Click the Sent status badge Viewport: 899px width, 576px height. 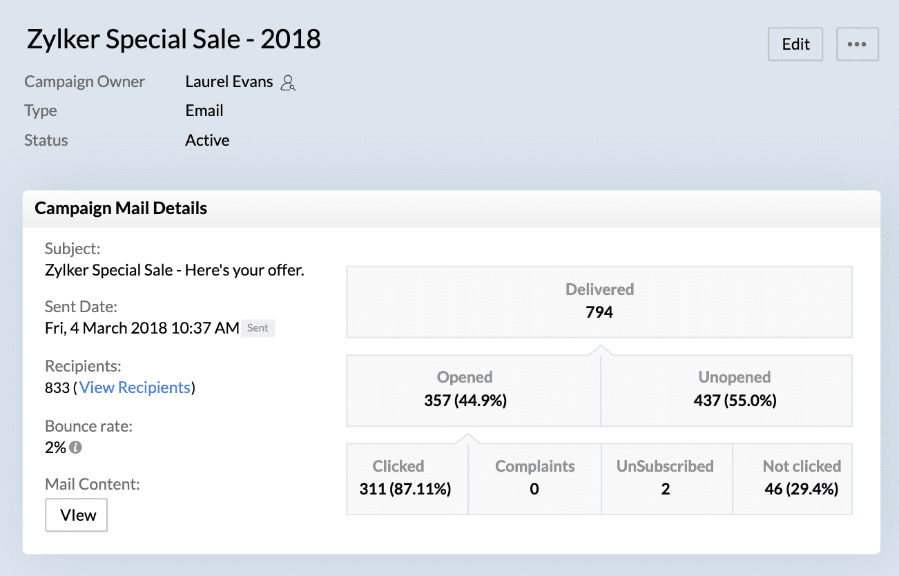258,328
